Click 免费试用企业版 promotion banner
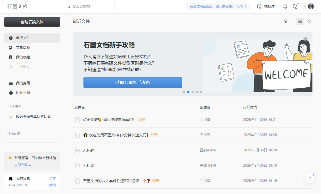The height and width of the screenshot is (194, 321). pyautogui.click(x=219, y=6)
